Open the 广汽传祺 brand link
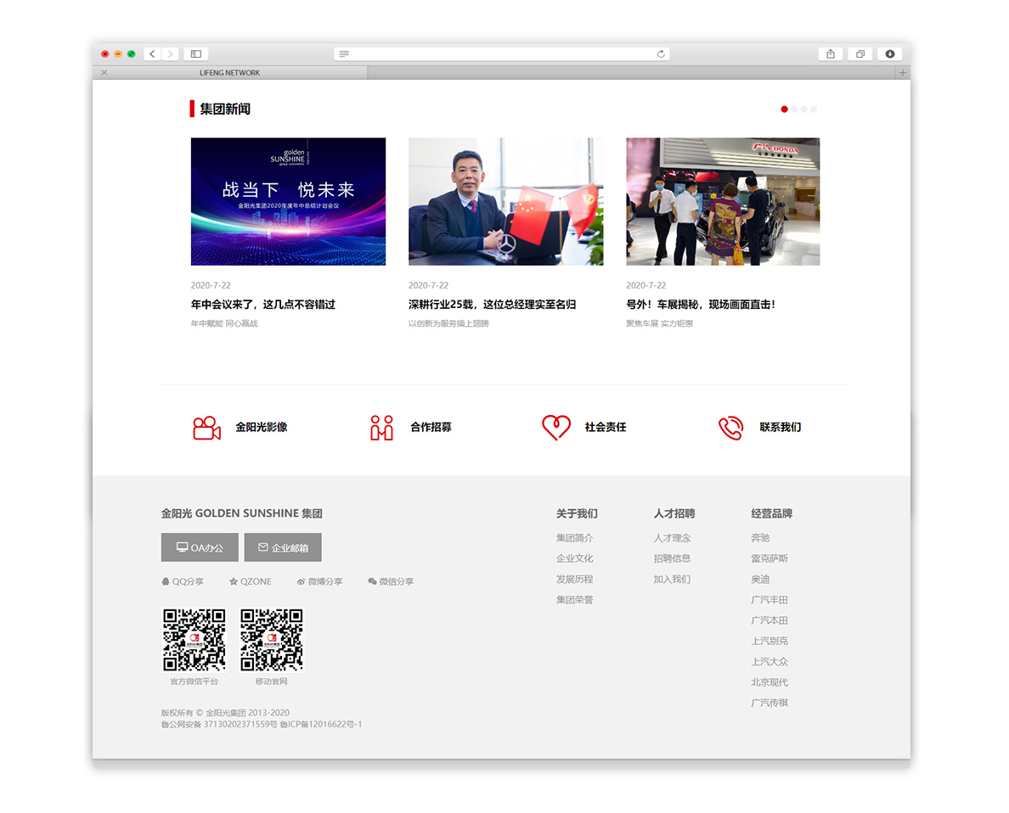This screenshot has height=813, width=1009. point(769,703)
